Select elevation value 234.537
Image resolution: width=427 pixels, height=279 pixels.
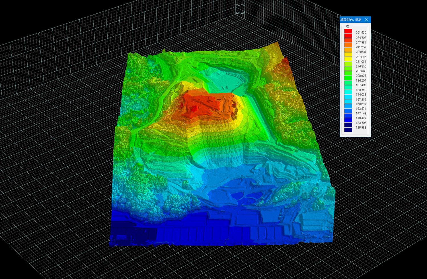[x=361, y=52]
